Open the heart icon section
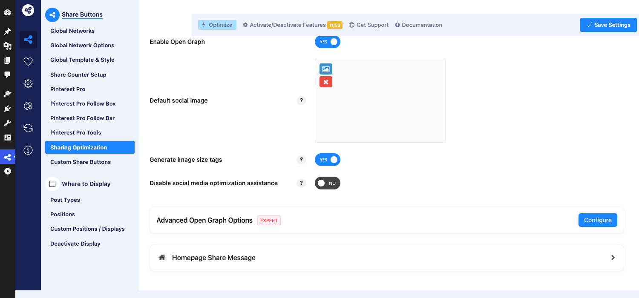 (x=28, y=62)
